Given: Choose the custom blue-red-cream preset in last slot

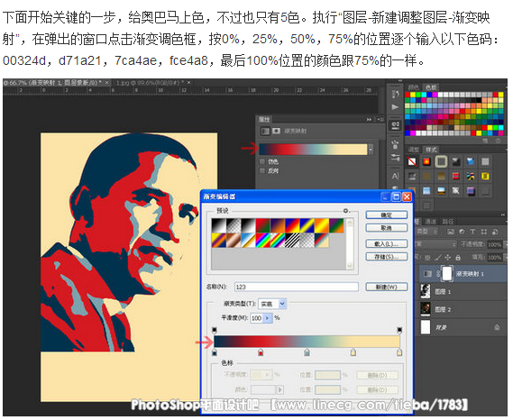Looking at the screenshot, I should (x=322, y=241).
